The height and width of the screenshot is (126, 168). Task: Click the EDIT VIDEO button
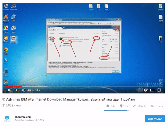coord(155,119)
